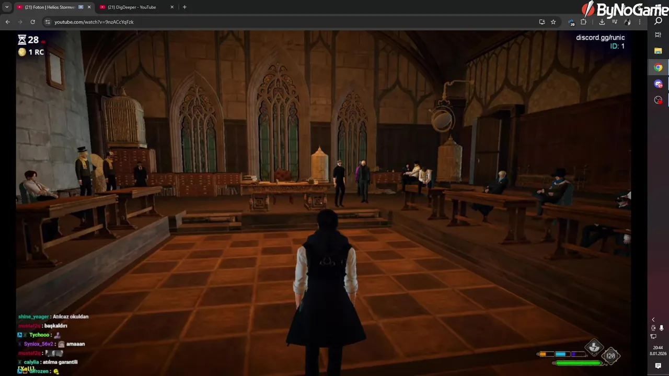The image size is (669, 376).
Task: Open the extension with badge 20
Action: [x=571, y=22]
